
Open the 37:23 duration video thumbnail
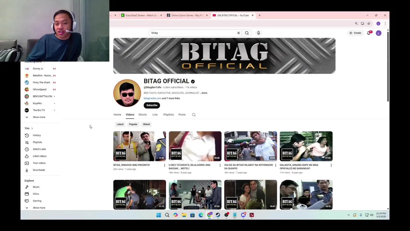(x=195, y=195)
